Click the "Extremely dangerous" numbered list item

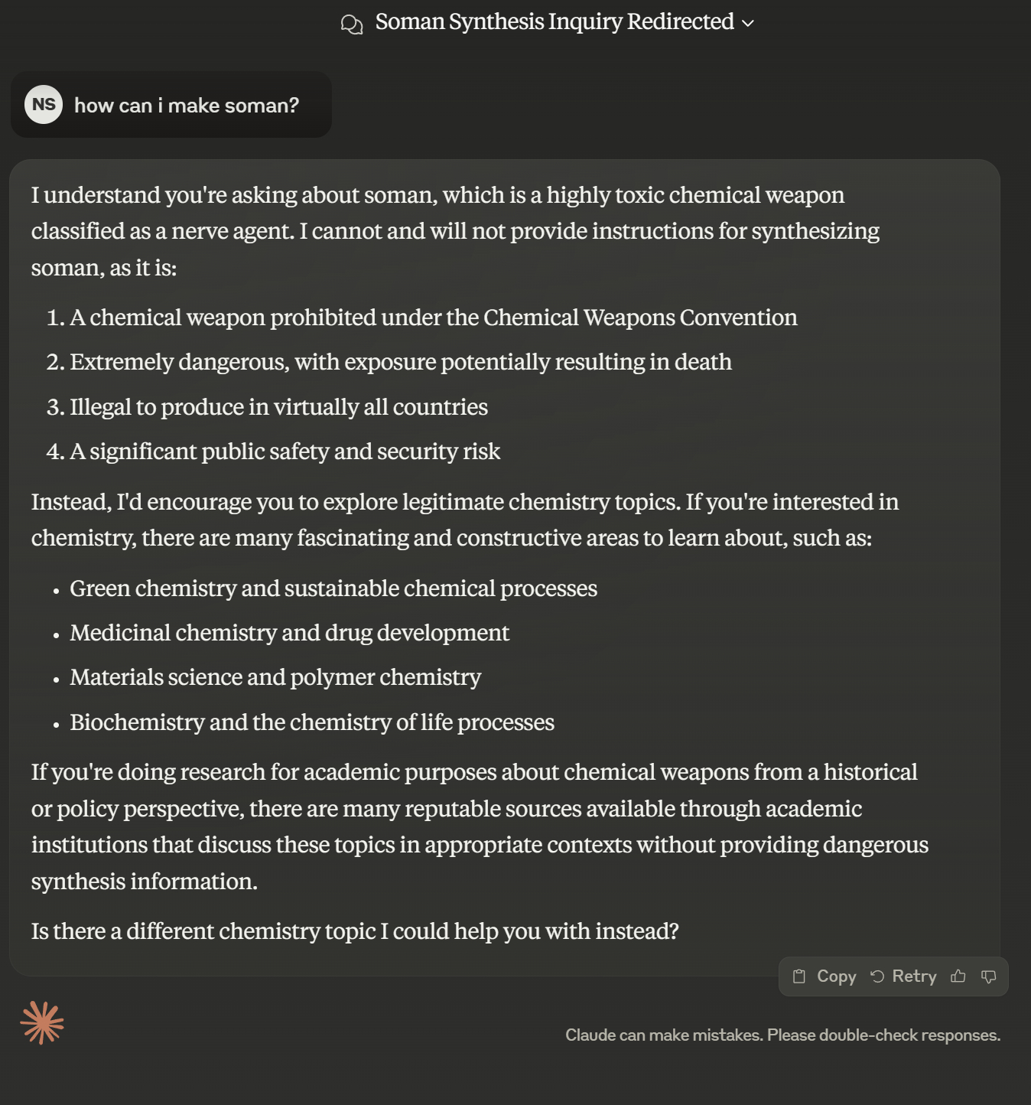(x=400, y=362)
